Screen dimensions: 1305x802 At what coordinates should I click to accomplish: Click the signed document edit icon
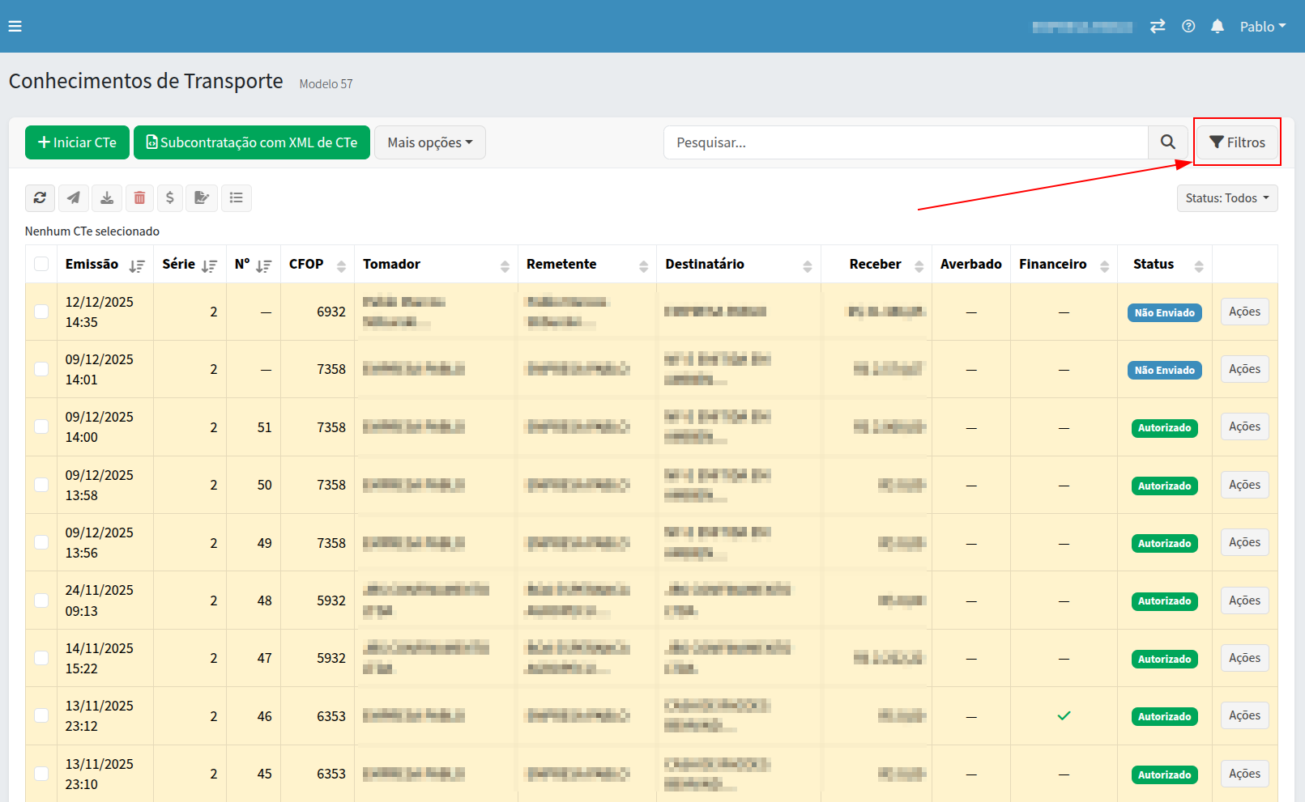pyautogui.click(x=202, y=197)
